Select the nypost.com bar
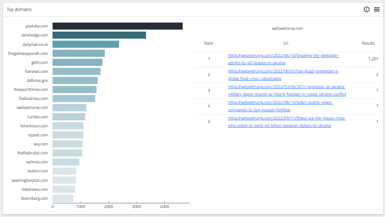 (68, 135)
